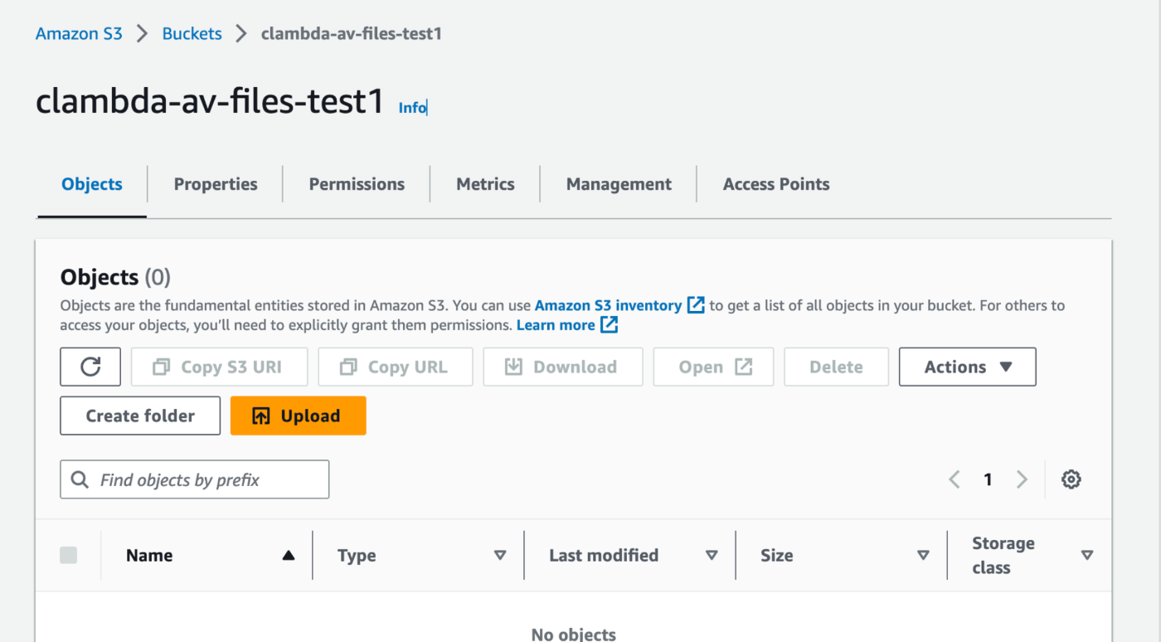Click the Delete button
This screenshot has height=642, width=1161.
(836, 367)
